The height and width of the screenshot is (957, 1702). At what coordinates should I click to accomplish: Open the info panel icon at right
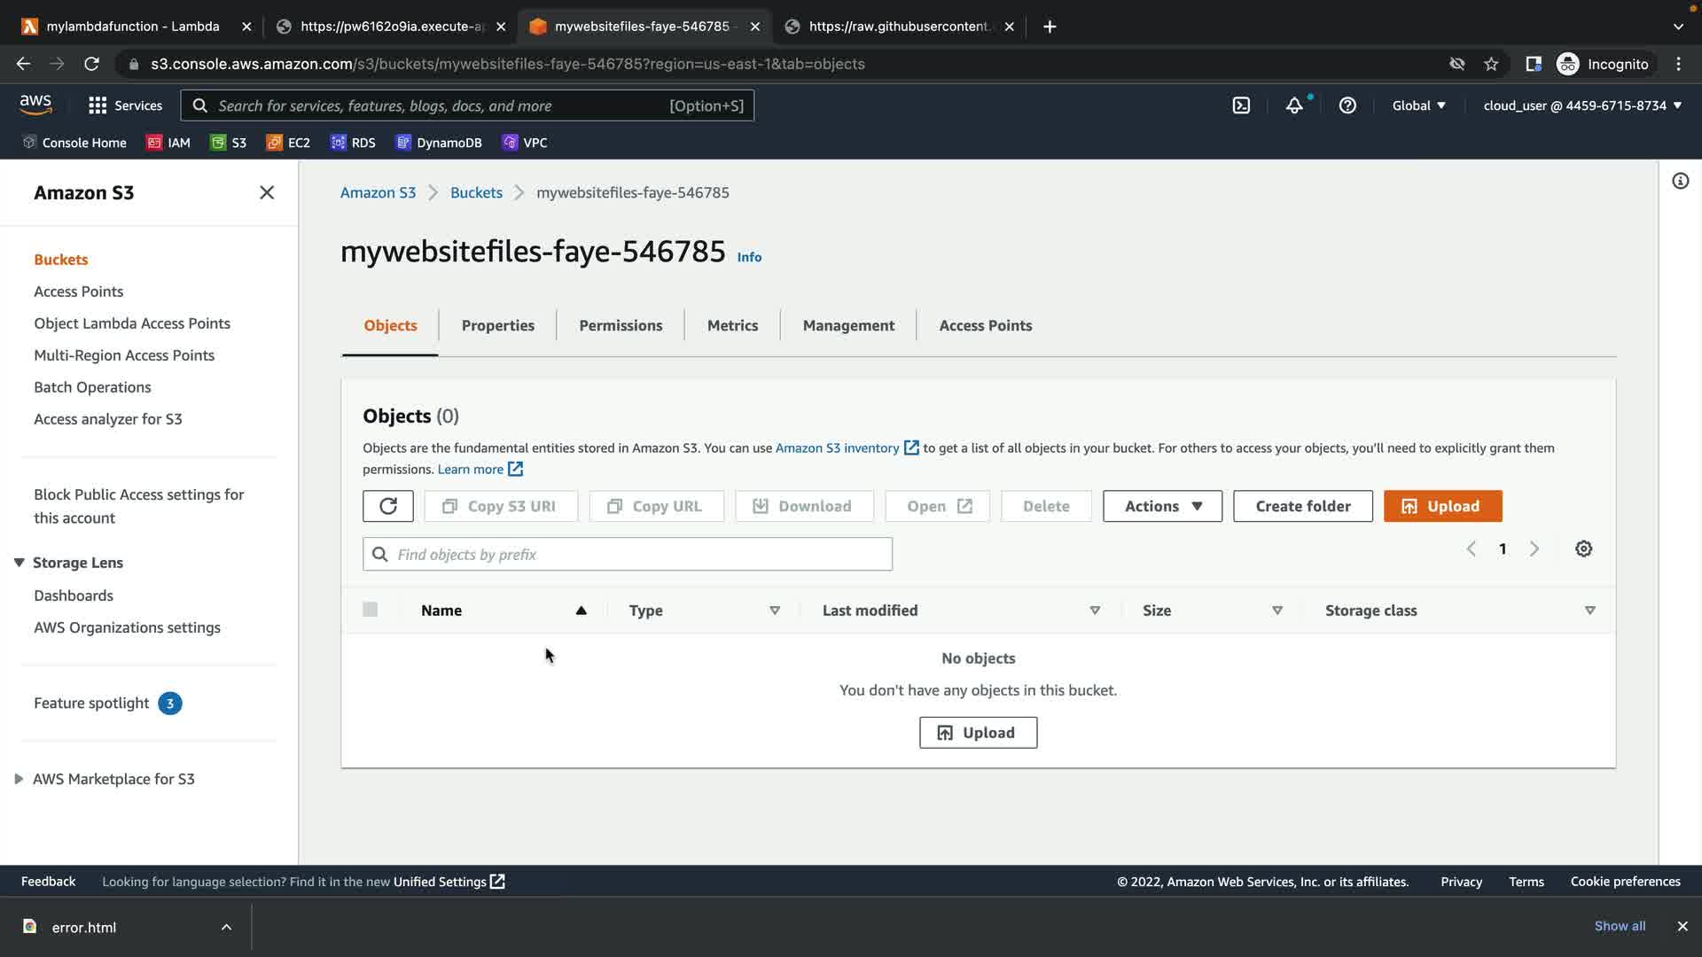point(1680,182)
